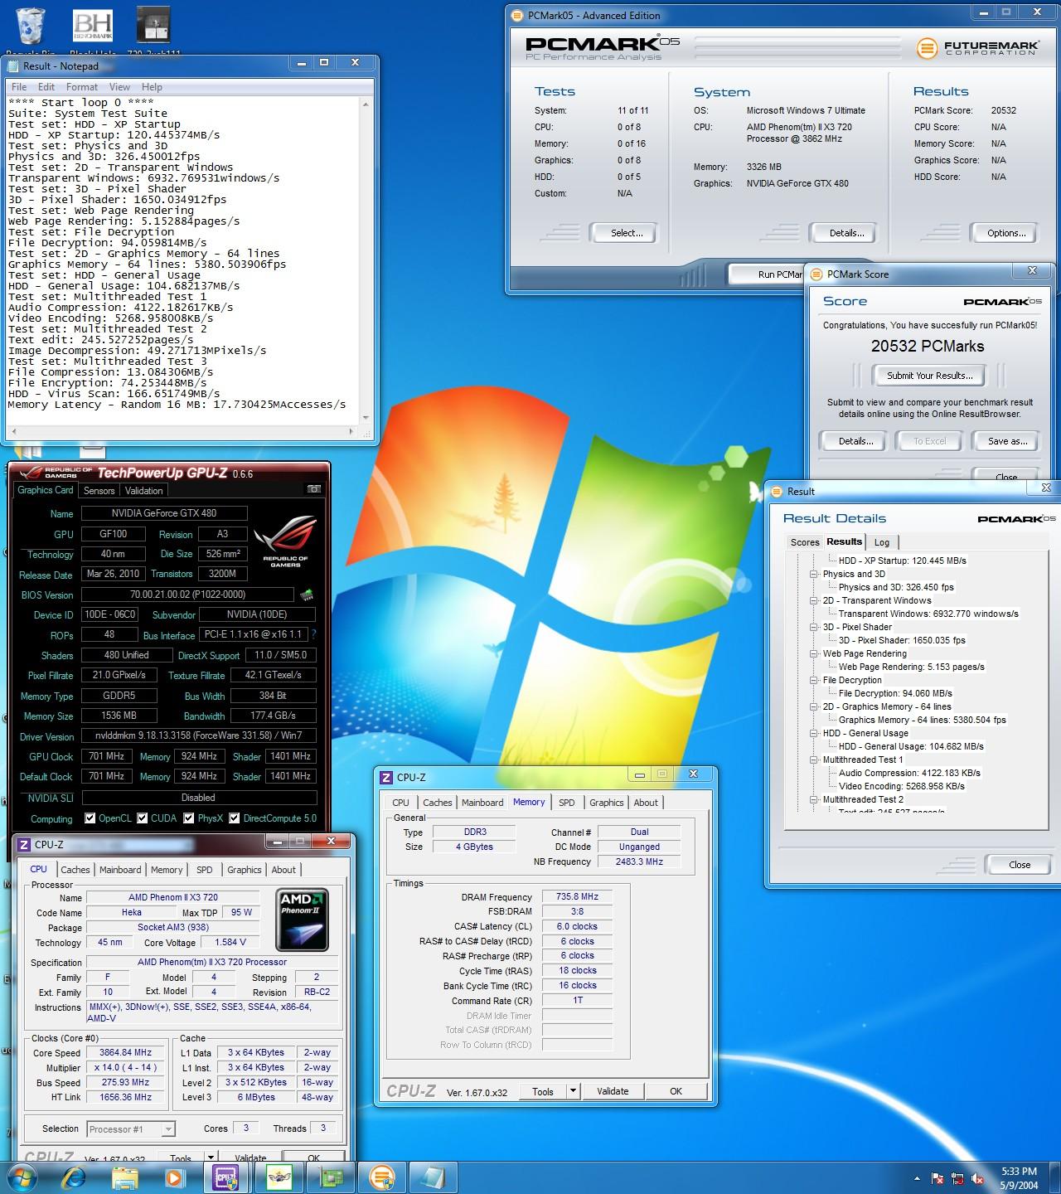Toggle the DirectCompute 5.0 checkbox
1061x1194 pixels.
235,818
